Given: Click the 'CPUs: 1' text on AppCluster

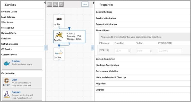Looking at the screenshot, I should [71, 34].
